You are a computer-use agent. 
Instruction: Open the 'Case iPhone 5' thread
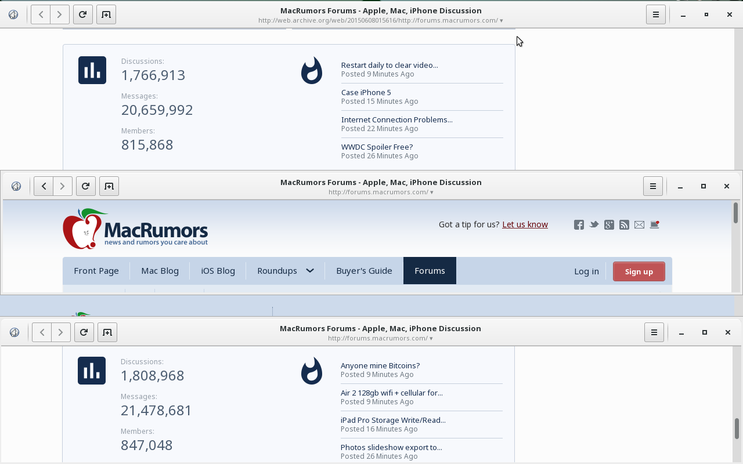pos(366,92)
